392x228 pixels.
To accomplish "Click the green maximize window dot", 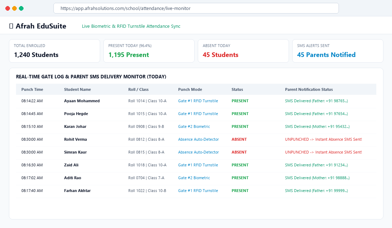I will (x=21, y=9).
